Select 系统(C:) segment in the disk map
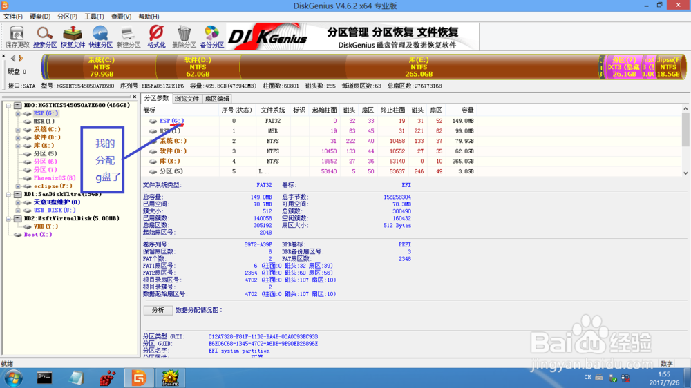This screenshot has width=691, height=388. (x=102, y=67)
